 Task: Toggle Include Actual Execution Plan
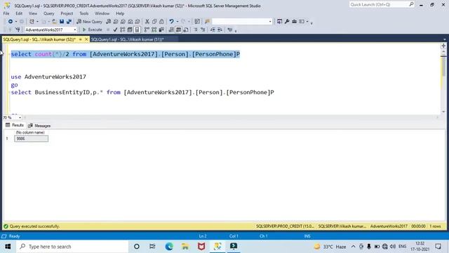click(147, 30)
